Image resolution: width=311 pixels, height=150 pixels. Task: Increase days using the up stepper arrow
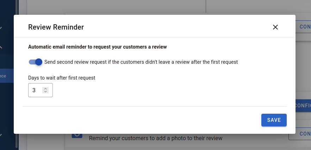tap(45, 89)
